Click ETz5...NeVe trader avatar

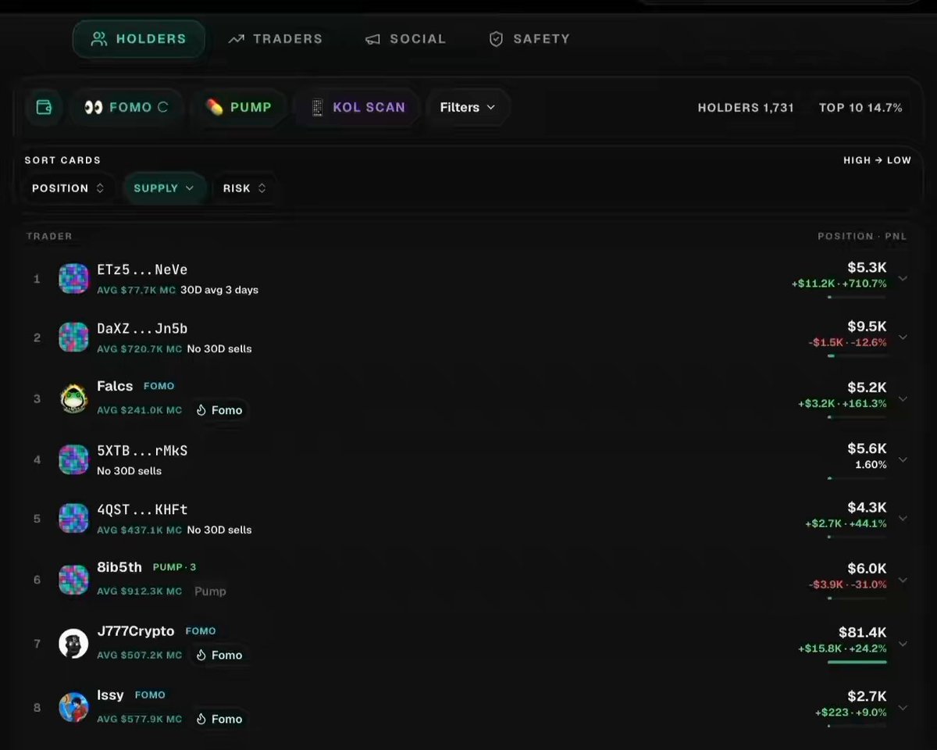(x=73, y=278)
